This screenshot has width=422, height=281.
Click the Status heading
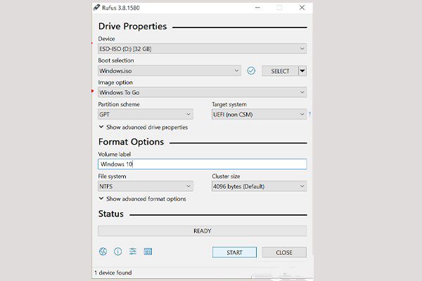111,214
